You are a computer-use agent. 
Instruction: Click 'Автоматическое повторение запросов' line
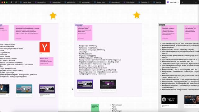tap(95, 64)
